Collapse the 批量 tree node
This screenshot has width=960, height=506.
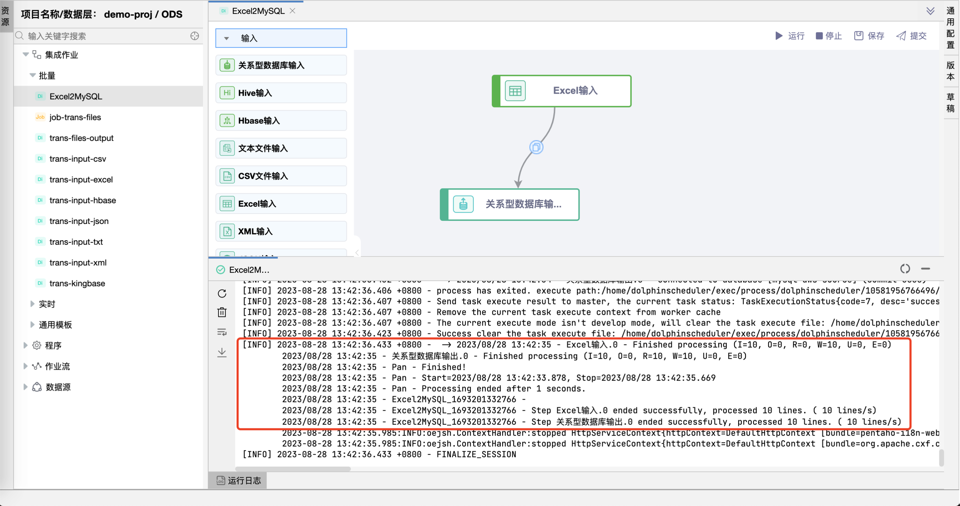click(33, 75)
